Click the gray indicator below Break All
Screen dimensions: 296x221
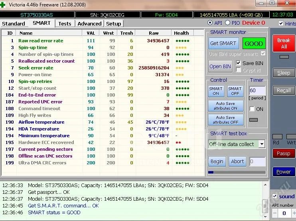tap(284, 57)
